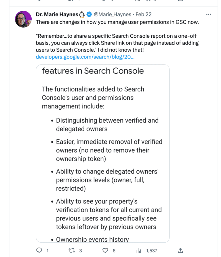Viewport: 221px width, 257px height.
Task: Click the 'features in Search Console' image heading
Action: 93,71
